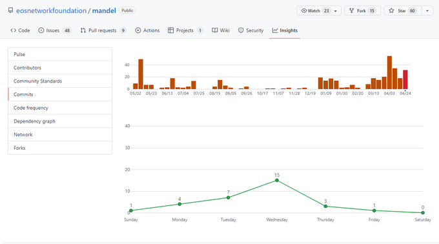
Task: Click the Wednesday data point showing 15
Action: tap(277, 181)
